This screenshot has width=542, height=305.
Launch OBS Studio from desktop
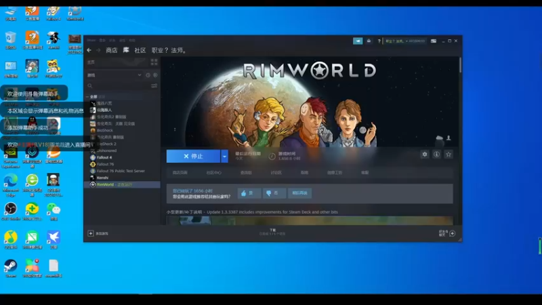tap(11, 211)
